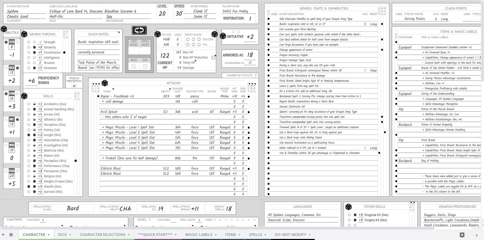Viewport: 484px width, 240px height.
Task: Click the d20 icon beside Saving Throws
Action: (25, 34)
